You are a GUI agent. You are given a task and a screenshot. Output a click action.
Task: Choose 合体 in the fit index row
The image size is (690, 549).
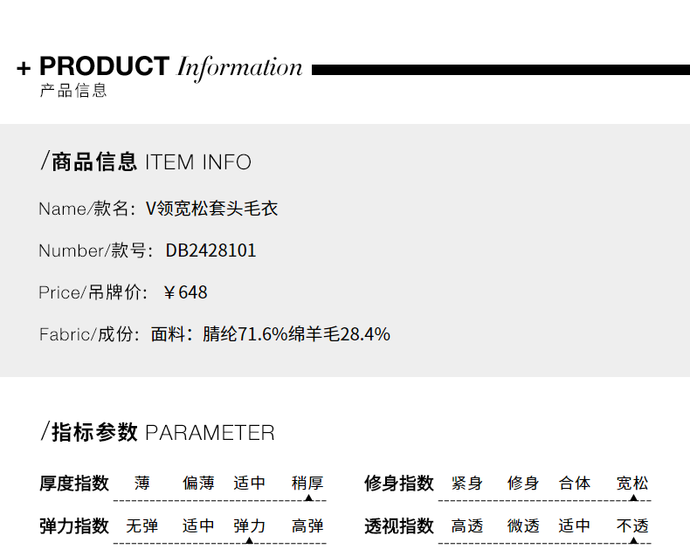[575, 483]
